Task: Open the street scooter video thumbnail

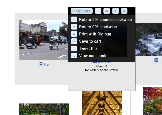Action: [43, 40]
